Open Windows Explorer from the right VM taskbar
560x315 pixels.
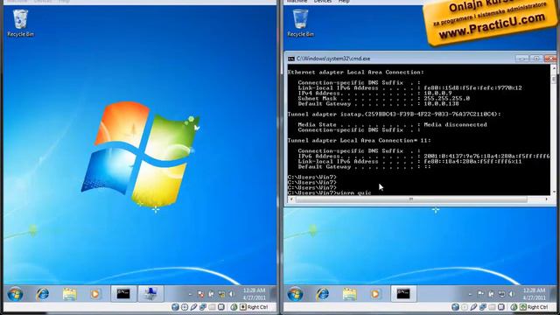pos(350,294)
